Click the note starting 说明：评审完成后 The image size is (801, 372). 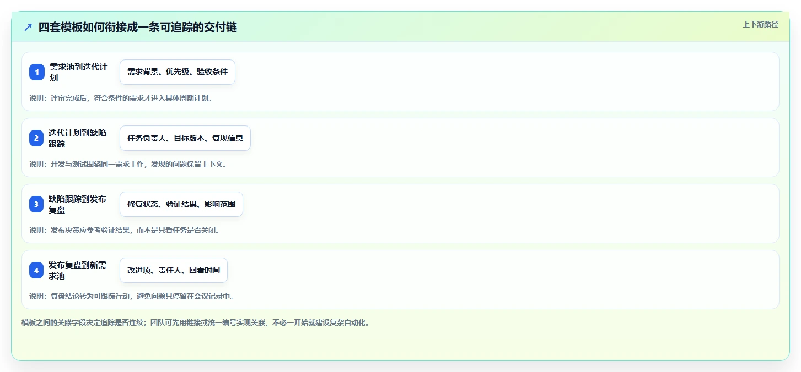[121, 98]
